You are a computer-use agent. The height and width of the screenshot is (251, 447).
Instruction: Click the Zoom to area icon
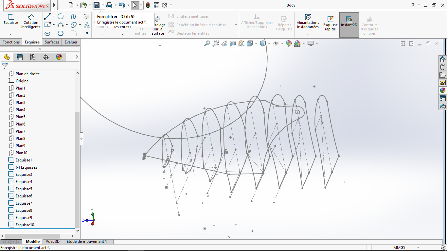(x=216, y=43)
